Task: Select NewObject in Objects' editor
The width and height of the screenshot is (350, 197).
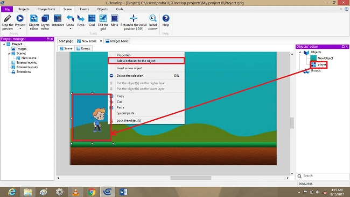Action: coord(325,58)
